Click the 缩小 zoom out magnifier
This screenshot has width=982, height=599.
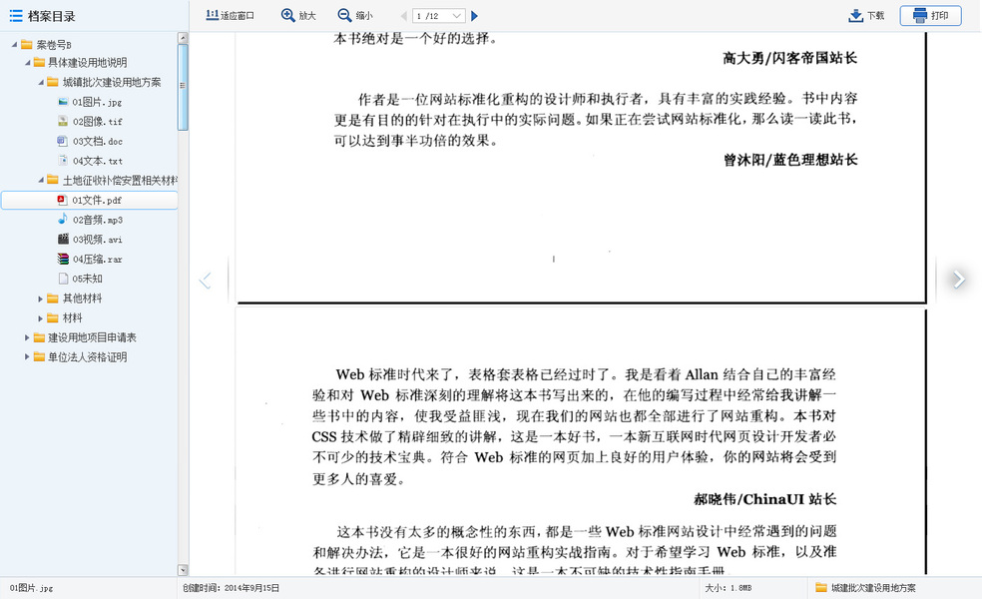coord(344,16)
